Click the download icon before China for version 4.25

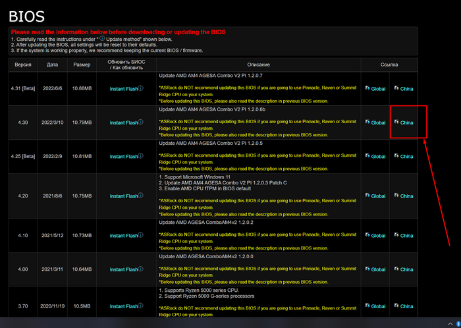pyautogui.click(x=396, y=157)
